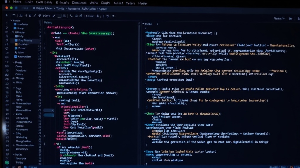The image size is (300, 168).
Task: Click the Renaltr button at top right
Action: point(279,18)
